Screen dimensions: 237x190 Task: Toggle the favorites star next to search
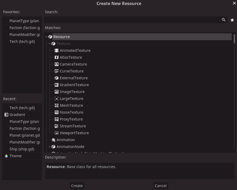point(232,20)
